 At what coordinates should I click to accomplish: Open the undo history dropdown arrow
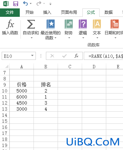click(30, 4)
